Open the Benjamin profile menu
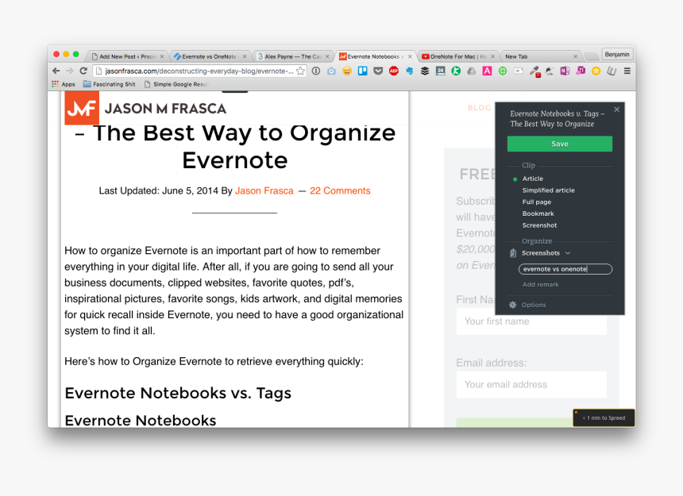 coord(617,54)
